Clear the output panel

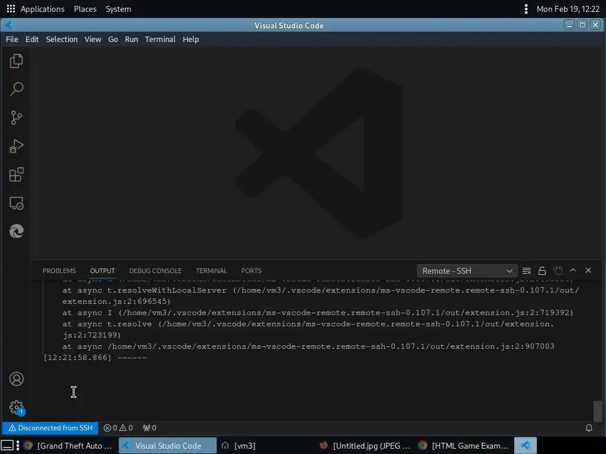526,271
